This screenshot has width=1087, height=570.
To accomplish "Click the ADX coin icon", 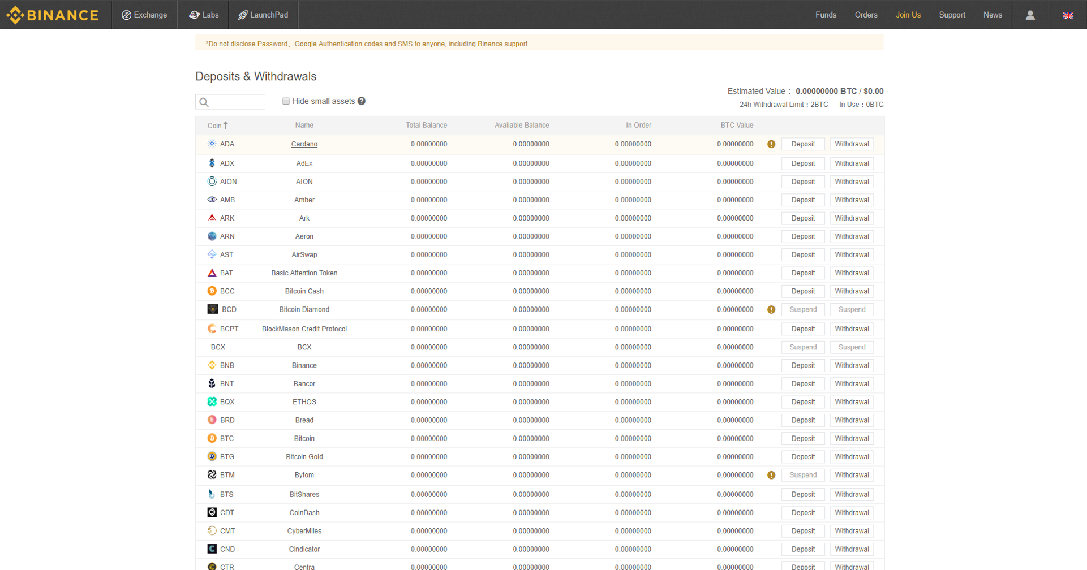I will [212, 163].
